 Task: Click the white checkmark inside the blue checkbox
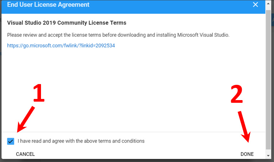[x=11, y=141]
